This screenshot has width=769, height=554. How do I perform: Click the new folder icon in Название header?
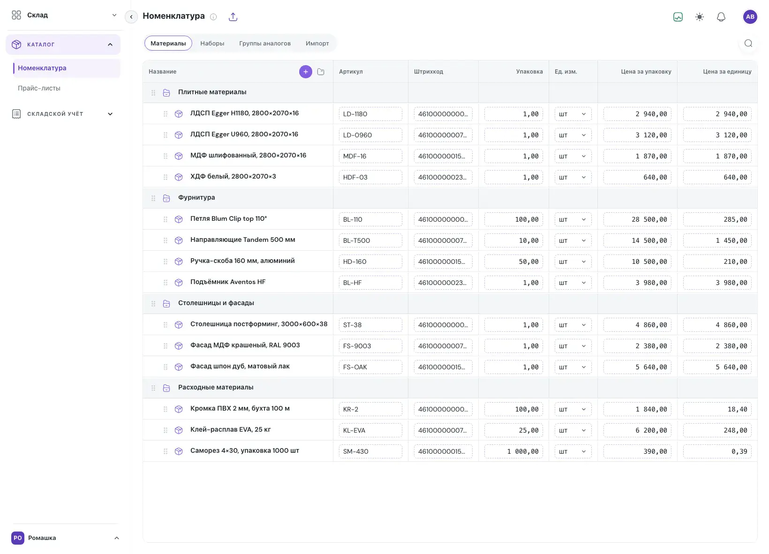pyautogui.click(x=321, y=72)
